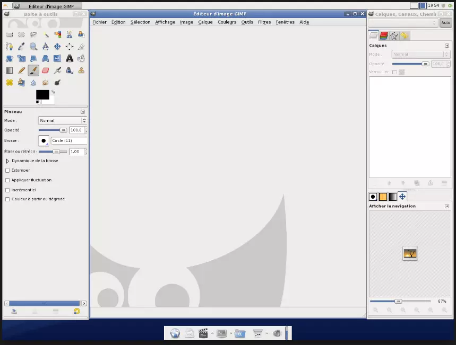The height and width of the screenshot is (345, 456).
Task: Open the Fichier menu
Action: (99, 22)
